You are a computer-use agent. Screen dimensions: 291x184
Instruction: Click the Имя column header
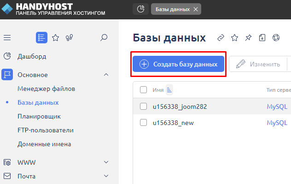[x=158, y=90]
